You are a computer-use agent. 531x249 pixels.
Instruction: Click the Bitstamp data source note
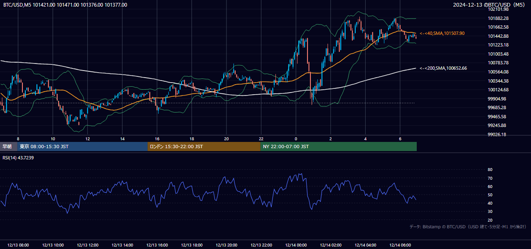(468, 227)
